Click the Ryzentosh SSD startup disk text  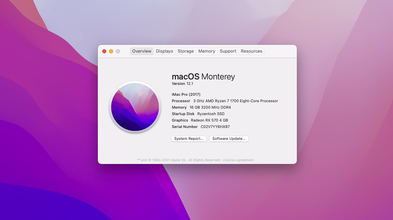[211, 114]
